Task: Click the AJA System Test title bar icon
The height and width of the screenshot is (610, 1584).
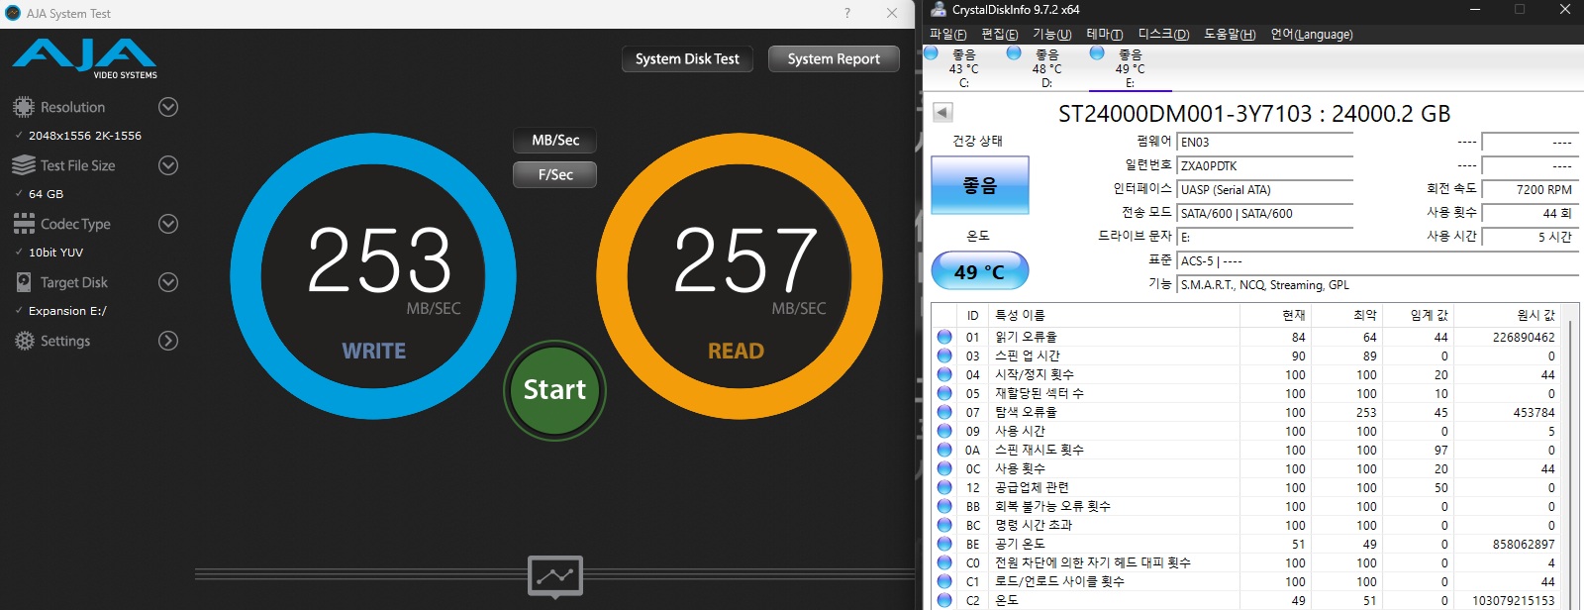Action: (x=13, y=13)
